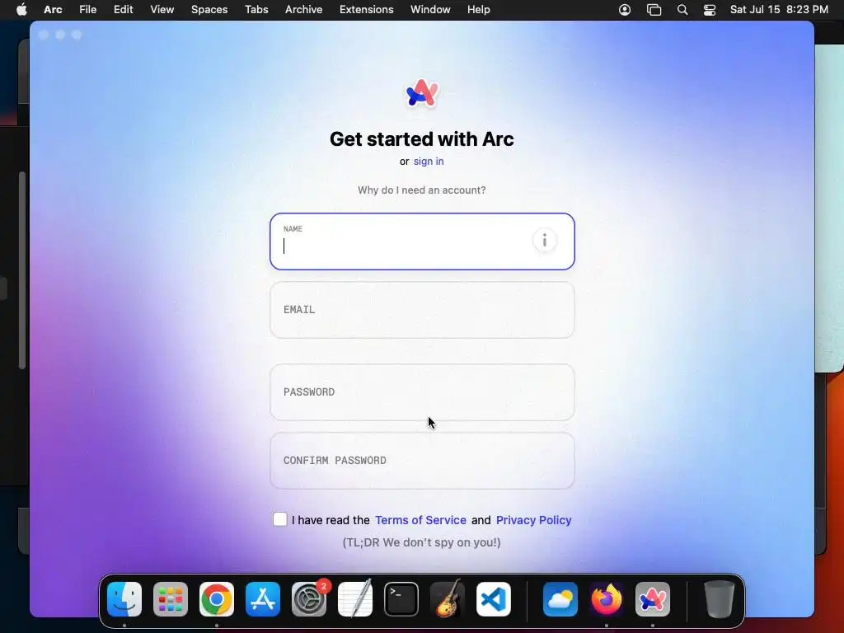Open the View menu
Screen dimensions: 844x633
pos(162,10)
